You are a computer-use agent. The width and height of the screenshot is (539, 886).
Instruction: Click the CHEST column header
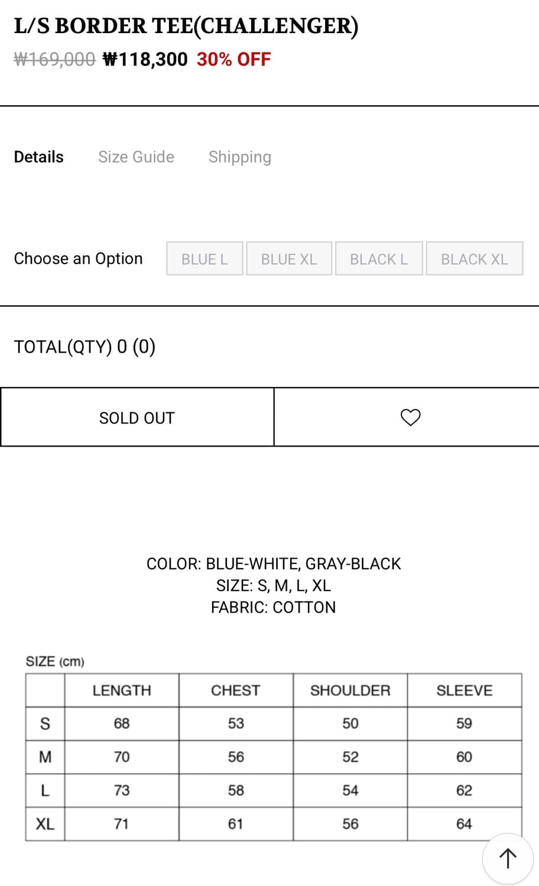click(x=236, y=690)
